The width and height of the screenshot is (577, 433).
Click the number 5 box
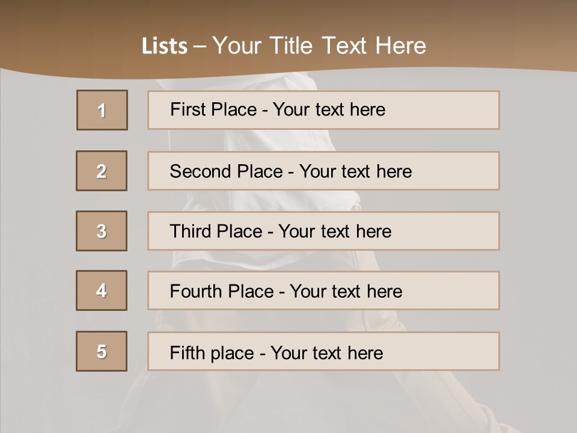tap(102, 351)
